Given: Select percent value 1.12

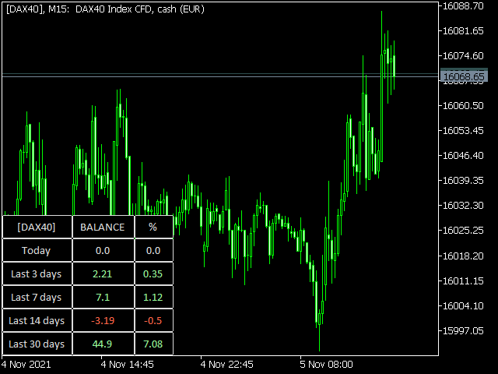Looking at the screenshot, I should tap(153, 298).
